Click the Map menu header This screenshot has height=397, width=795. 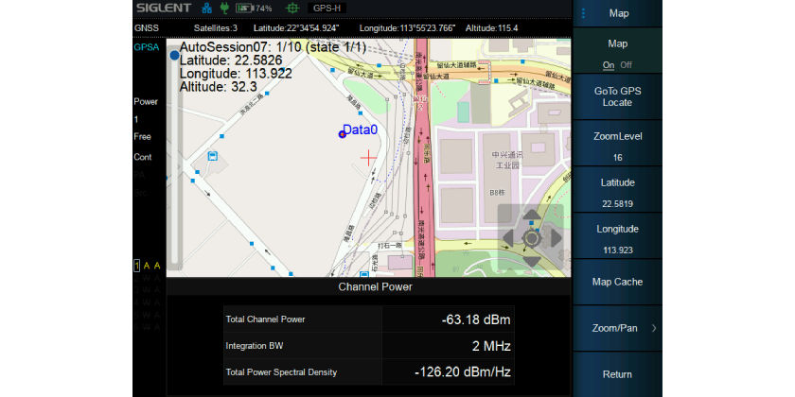(618, 13)
